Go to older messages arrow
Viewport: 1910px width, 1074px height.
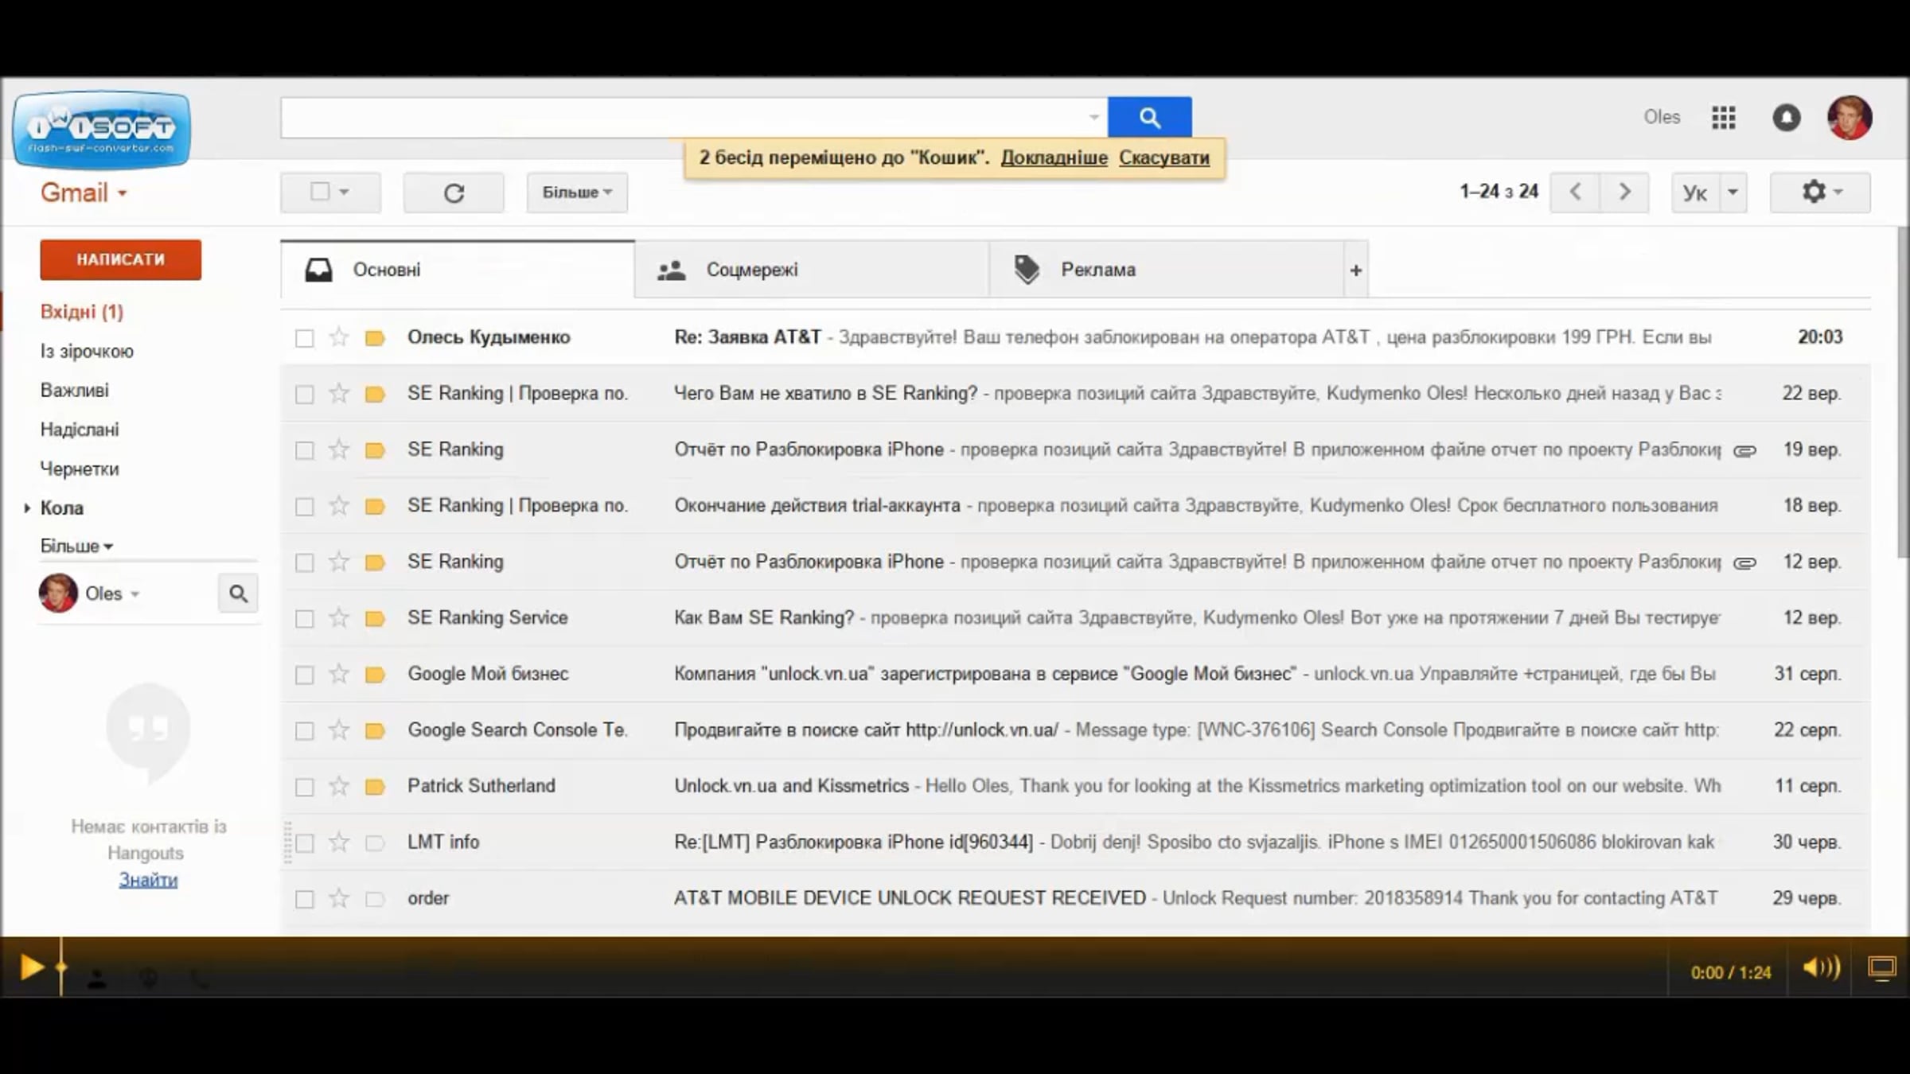1624,193
